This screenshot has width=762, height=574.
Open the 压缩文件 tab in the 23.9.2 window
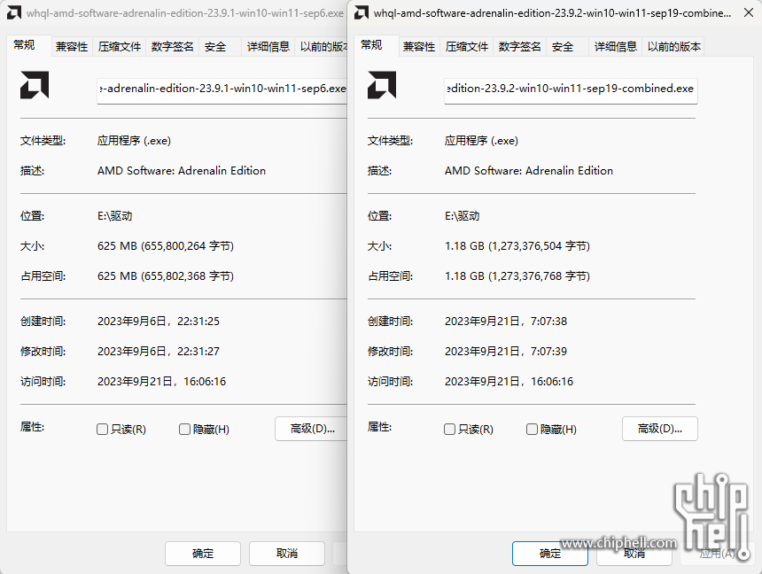pyautogui.click(x=467, y=47)
